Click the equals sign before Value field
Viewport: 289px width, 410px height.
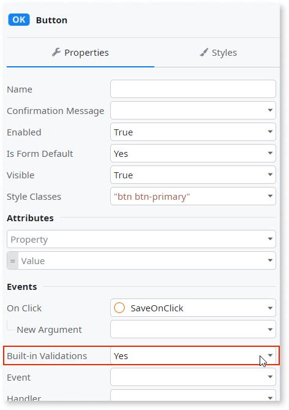12,260
